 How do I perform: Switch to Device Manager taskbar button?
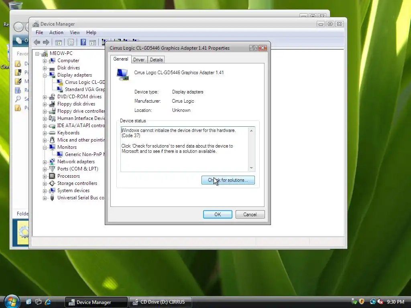click(x=96, y=302)
